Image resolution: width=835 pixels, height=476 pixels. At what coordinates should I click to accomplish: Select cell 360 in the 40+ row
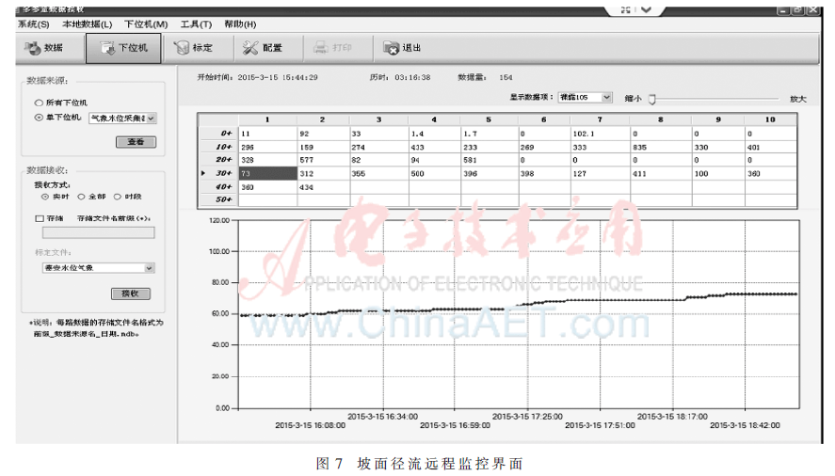pos(268,187)
